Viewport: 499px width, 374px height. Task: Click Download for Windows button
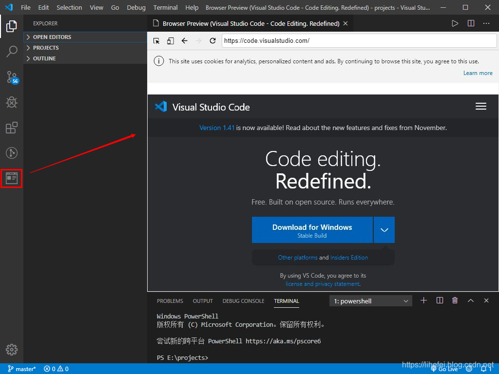pos(312,230)
